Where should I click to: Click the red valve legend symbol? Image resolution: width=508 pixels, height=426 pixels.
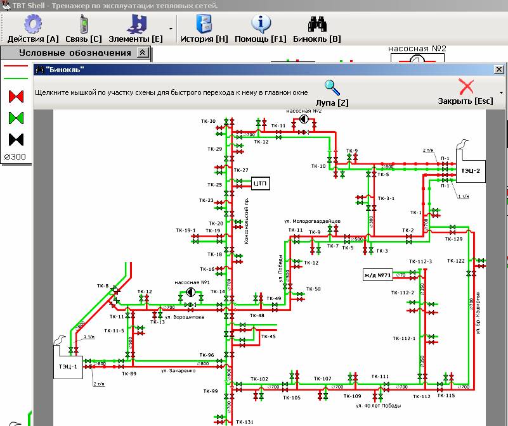tap(16, 97)
